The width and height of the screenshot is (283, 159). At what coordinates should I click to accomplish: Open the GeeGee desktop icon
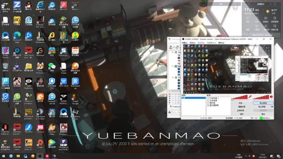click(40, 128)
